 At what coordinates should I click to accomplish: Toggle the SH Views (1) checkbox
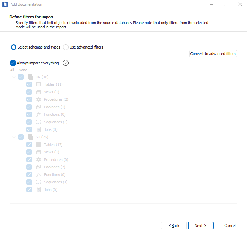pos(29,152)
